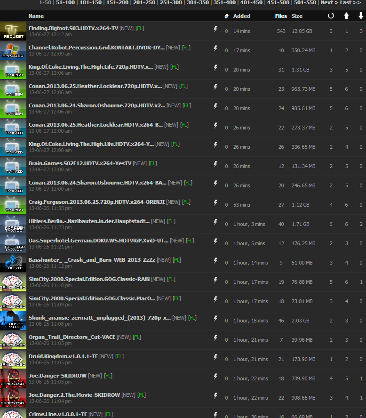Click lightning download icon for Craig.Ferguson row

tap(215, 202)
